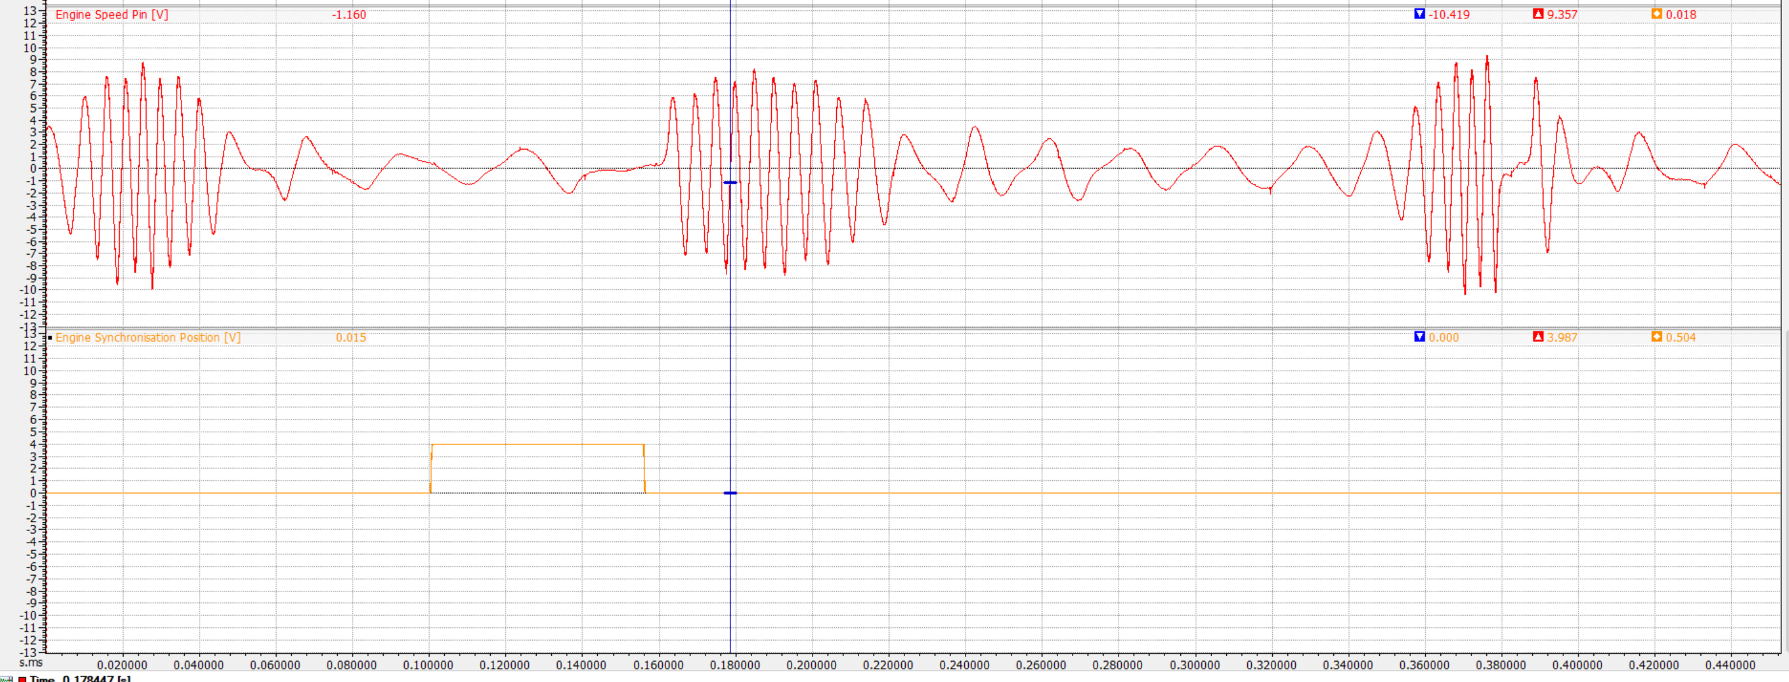Click the red maximum icon beside 3.987

tap(1539, 336)
